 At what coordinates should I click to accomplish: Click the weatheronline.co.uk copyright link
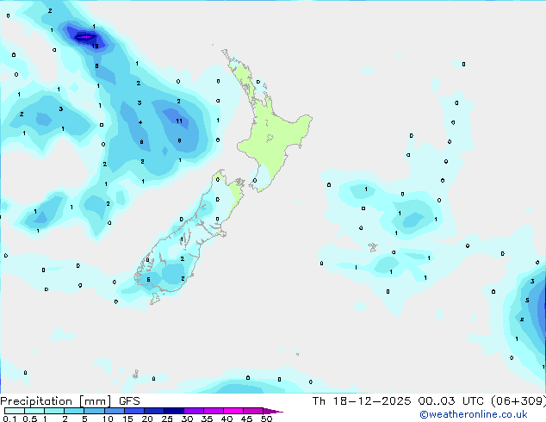pos(474,414)
